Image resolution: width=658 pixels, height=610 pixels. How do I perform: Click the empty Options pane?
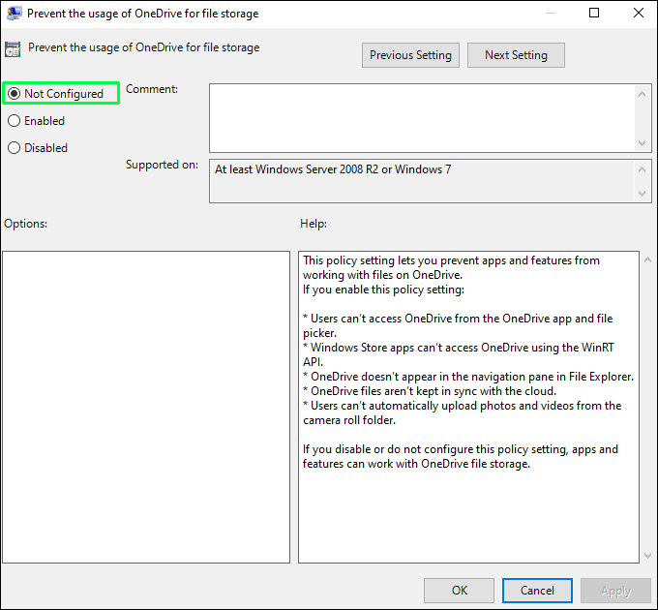point(146,407)
